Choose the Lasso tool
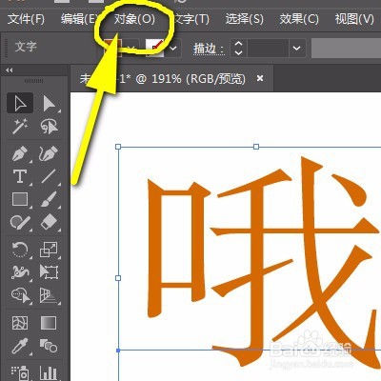The image size is (381, 381). [49, 126]
